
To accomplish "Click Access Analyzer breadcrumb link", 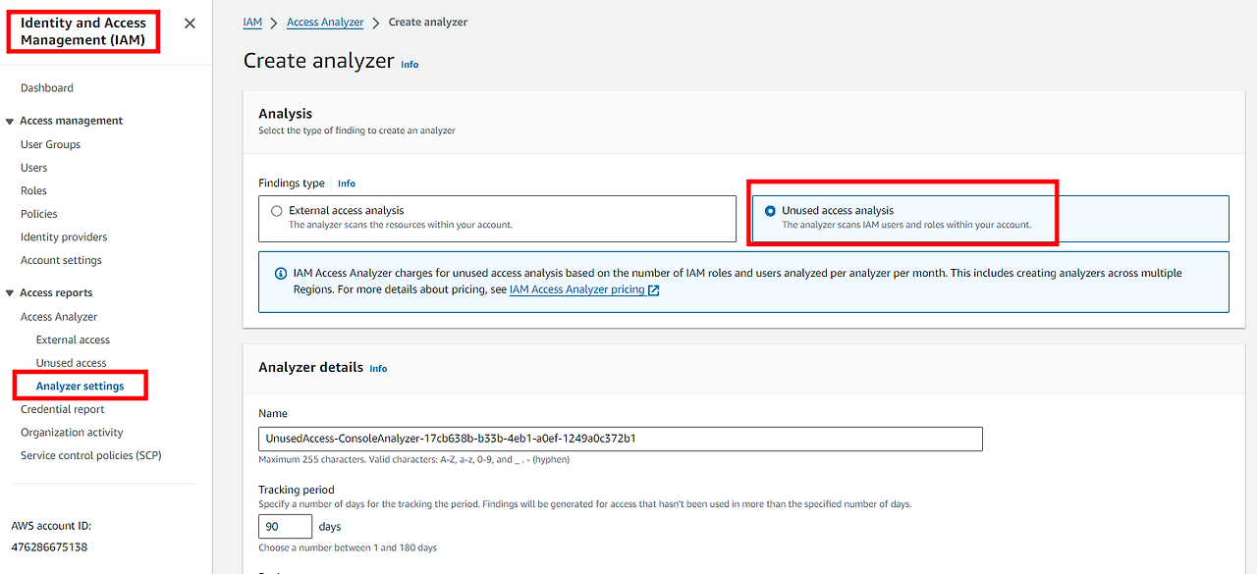I will [325, 23].
